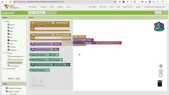Select the Variables blocks icon

(8, 47)
